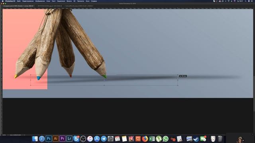Open OBS Studio from the dock
This screenshot has width=255, height=143.
(x=83, y=139)
